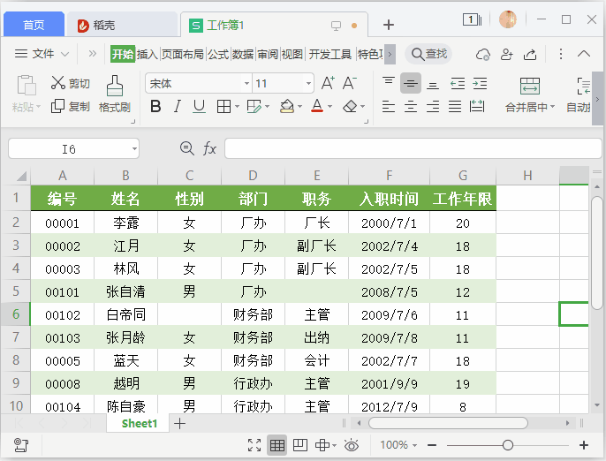This screenshot has height=461, width=606.
Task: Add a new sheet next to Sheet1
Action: [179, 424]
